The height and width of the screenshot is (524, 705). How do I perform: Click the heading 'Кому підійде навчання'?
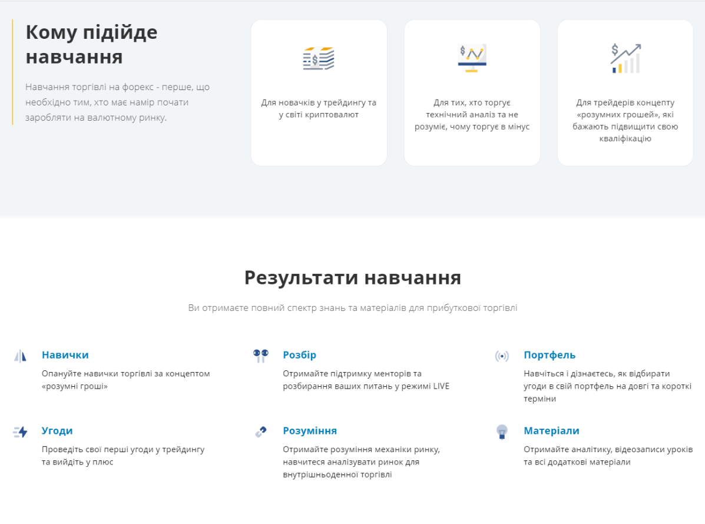[x=92, y=45]
